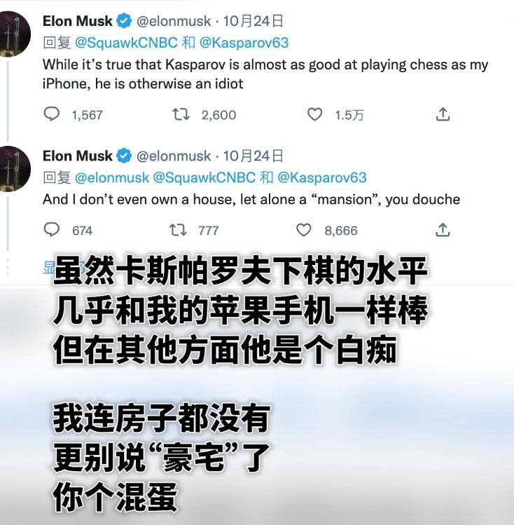Screen dimensions: 514x525
Task: Open first tweet's 10月24日 timestamp
Action: click(253, 21)
